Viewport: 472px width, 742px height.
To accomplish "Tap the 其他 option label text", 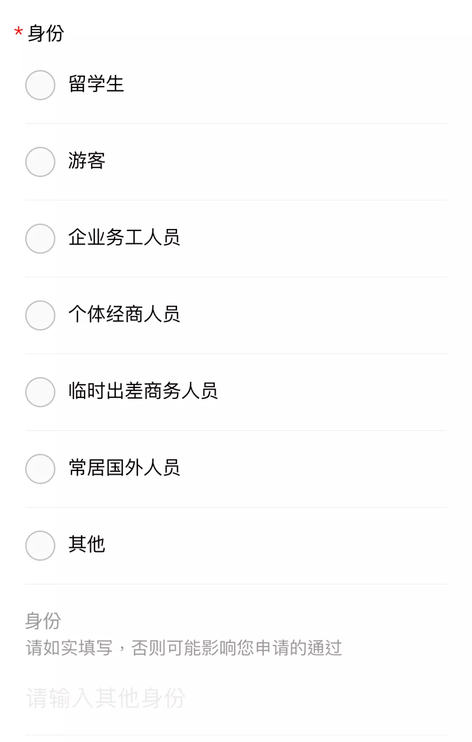I will 87,544.
